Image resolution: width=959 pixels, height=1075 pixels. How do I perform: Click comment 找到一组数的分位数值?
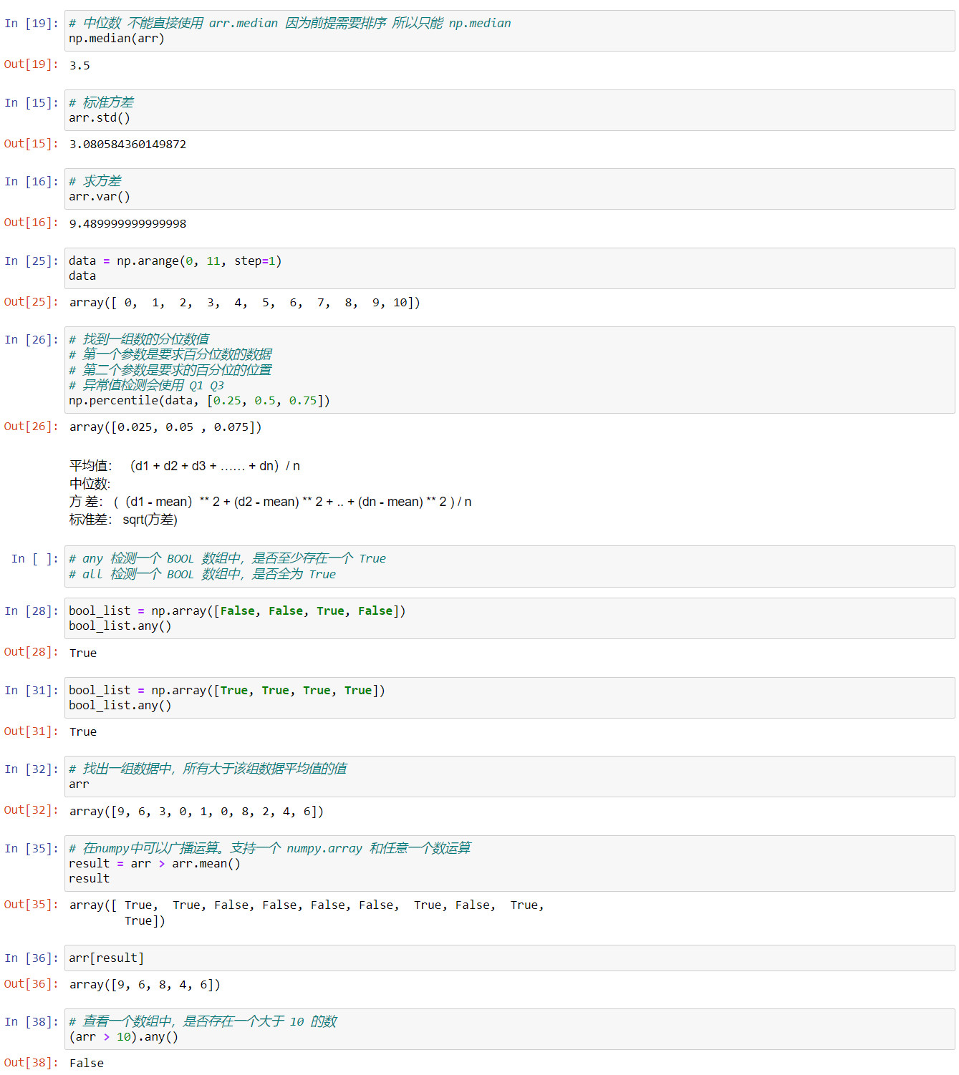139,339
